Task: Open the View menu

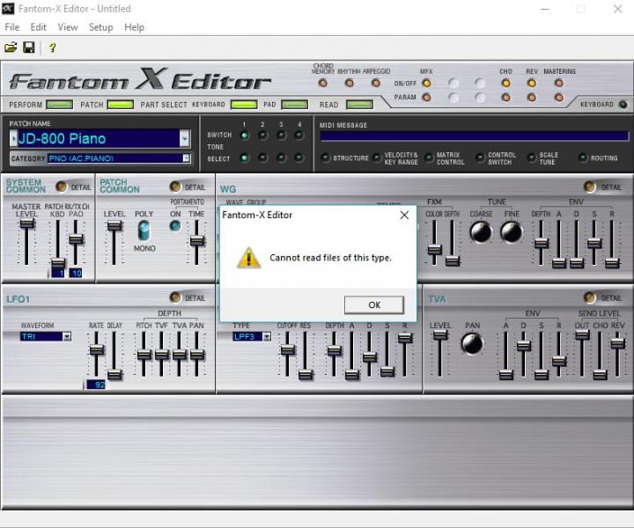Action: [x=68, y=27]
